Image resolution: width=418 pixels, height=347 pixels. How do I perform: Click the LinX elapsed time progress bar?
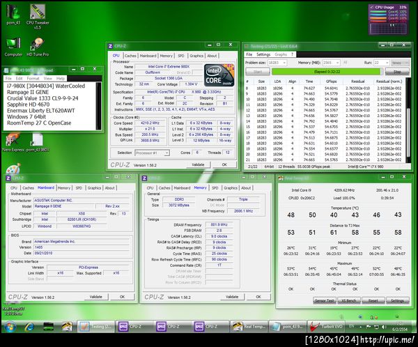[327, 71]
